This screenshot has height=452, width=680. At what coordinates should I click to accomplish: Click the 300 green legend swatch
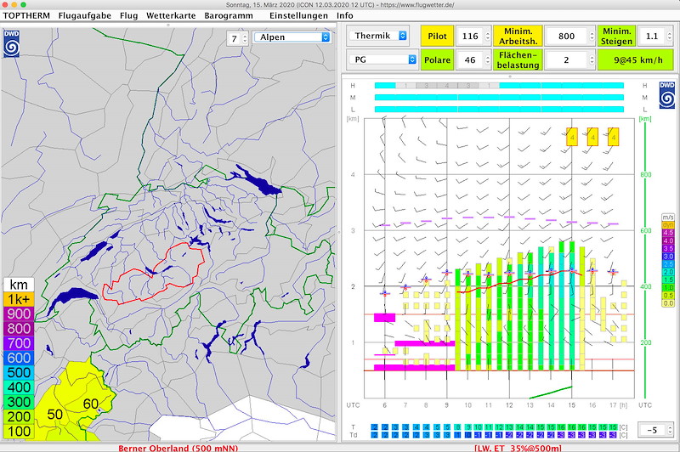19,402
